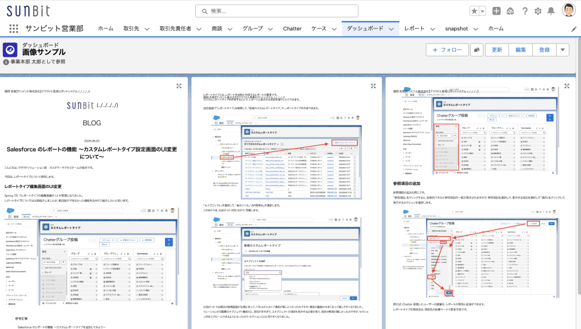Open the App Launcher grid icon
The height and width of the screenshot is (329, 581).
[14, 28]
